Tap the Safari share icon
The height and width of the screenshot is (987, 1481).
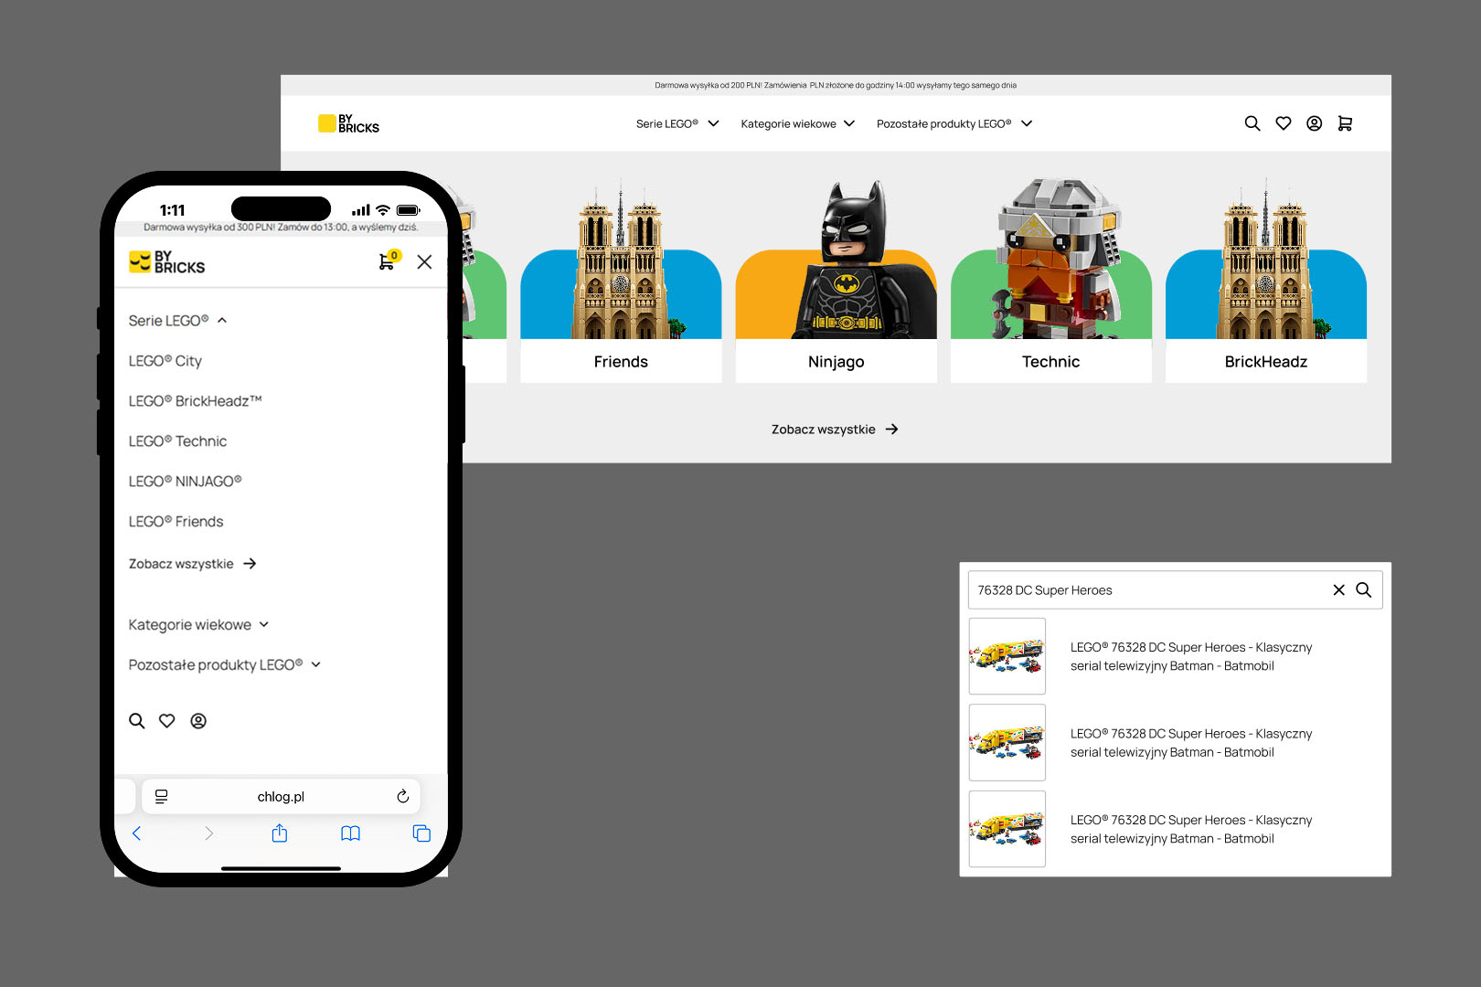pos(280,833)
